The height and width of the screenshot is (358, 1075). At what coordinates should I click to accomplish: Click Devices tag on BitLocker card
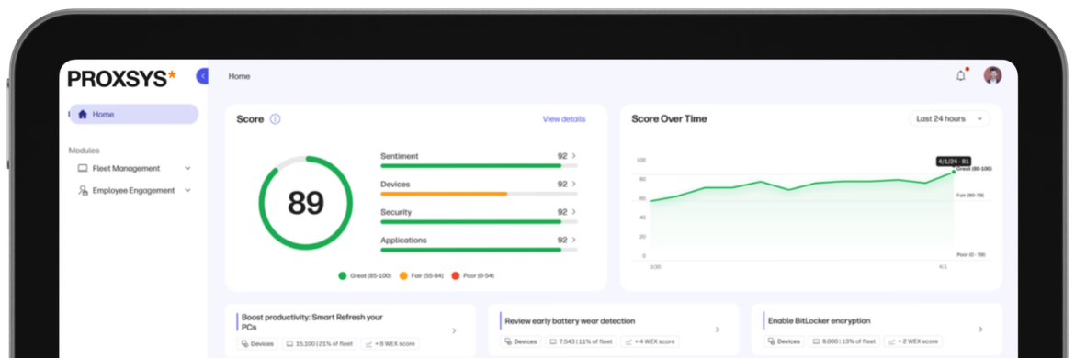point(785,341)
